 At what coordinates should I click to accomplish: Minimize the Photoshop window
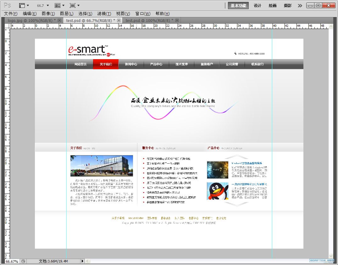pyautogui.click(x=310, y=5)
